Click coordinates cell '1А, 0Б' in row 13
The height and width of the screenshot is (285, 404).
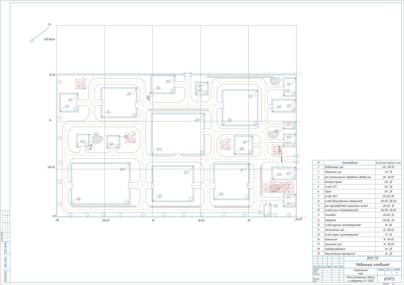[388, 225]
